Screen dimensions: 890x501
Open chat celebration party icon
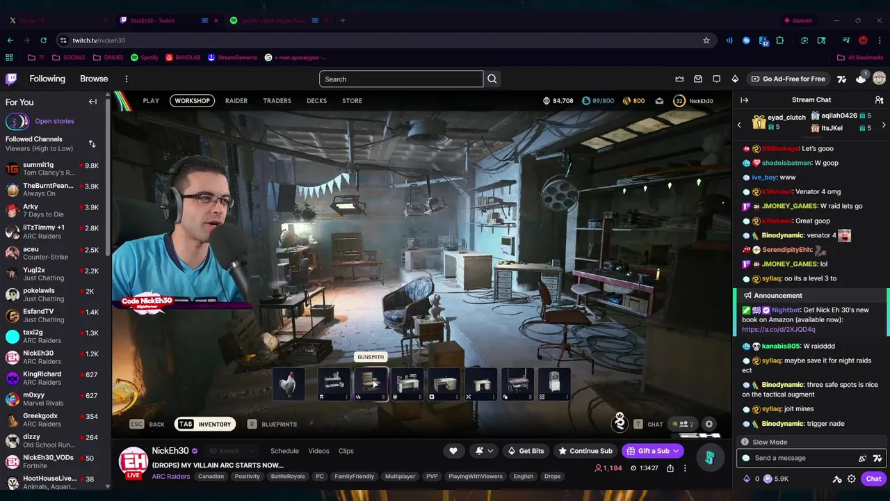(x=863, y=458)
